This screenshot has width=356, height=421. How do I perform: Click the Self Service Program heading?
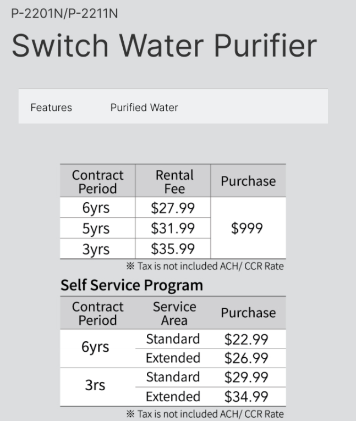132,285
